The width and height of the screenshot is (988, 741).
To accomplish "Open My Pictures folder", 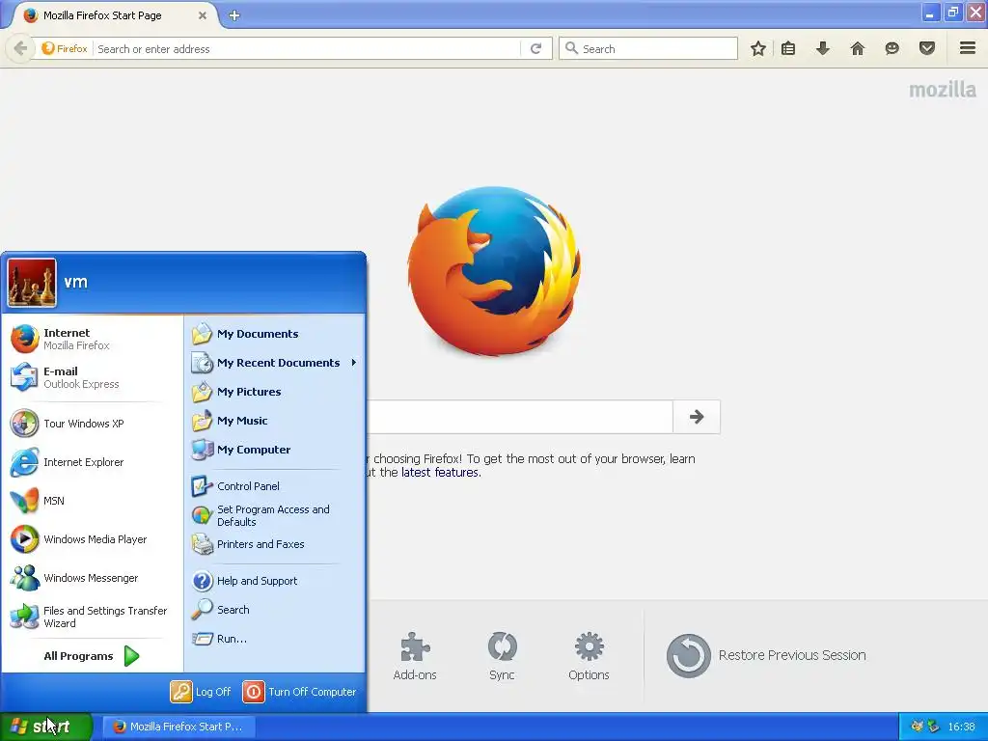I will coord(275,392).
